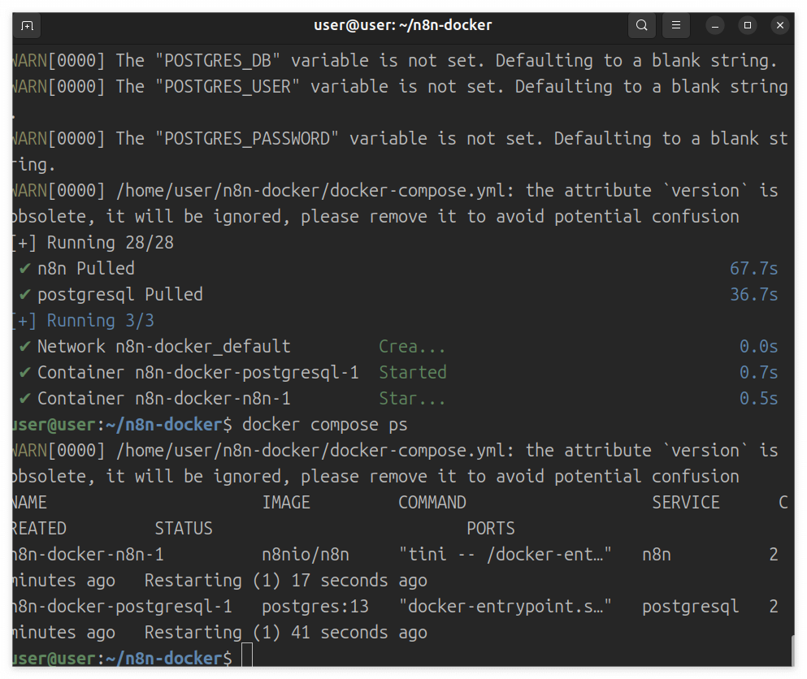
Task: Click the 'Running 28/28' line
Action: coord(93,243)
